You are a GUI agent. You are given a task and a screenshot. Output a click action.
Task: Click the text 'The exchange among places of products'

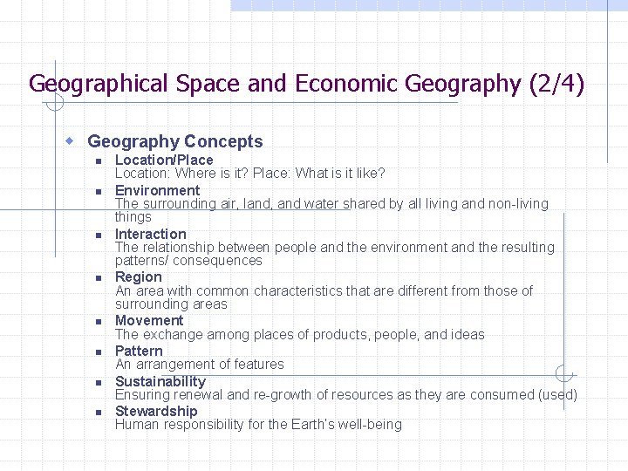pyautogui.click(x=242, y=334)
